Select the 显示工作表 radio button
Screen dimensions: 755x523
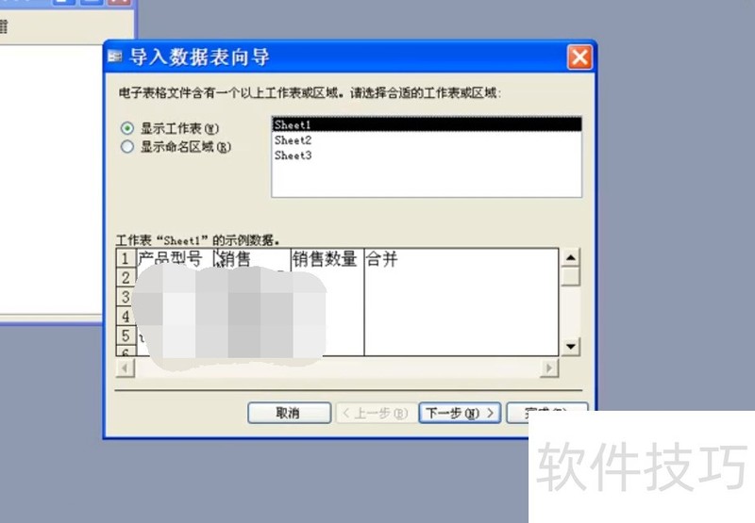click(127, 128)
